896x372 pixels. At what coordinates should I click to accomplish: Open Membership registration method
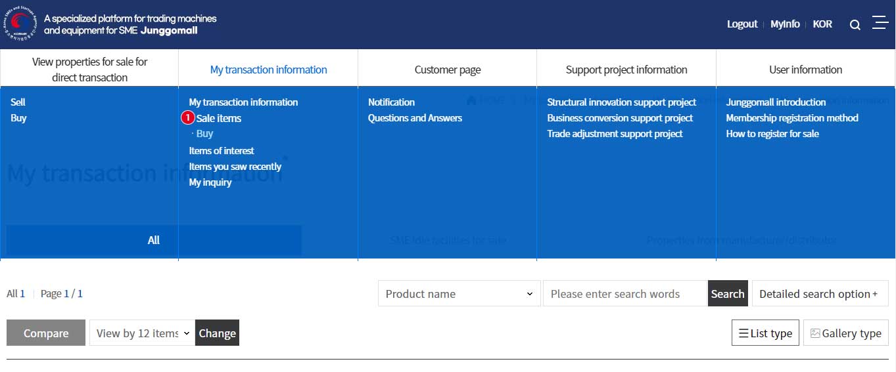792,118
